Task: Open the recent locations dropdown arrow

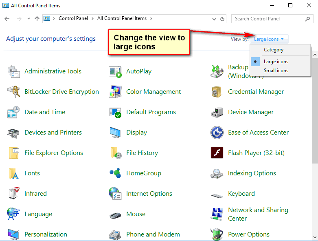Action: [29, 19]
